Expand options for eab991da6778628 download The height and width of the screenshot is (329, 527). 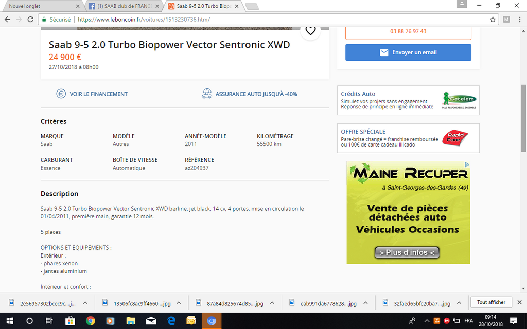pyautogui.click(x=366, y=303)
